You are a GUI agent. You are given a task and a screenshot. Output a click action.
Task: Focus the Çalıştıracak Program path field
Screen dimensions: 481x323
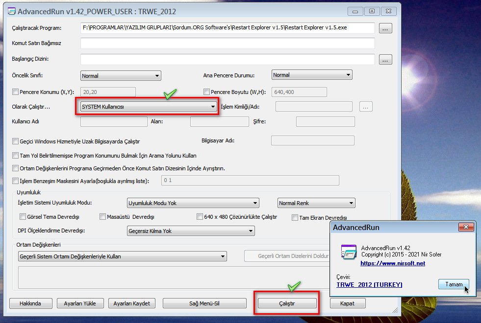click(228, 28)
